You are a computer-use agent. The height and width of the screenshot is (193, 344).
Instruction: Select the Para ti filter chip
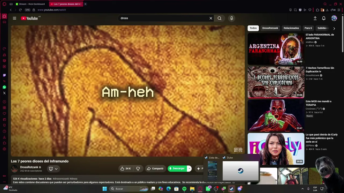click(x=308, y=28)
